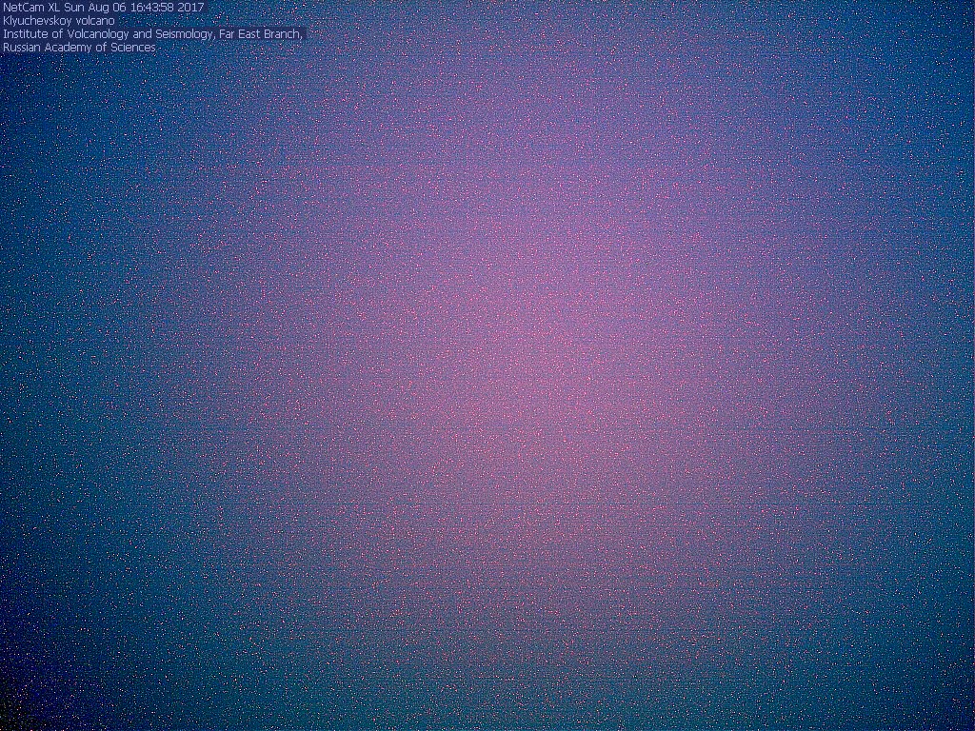
Task: Click the 'Russian Academy of Sciences' text
Action: (x=79, y=48)
